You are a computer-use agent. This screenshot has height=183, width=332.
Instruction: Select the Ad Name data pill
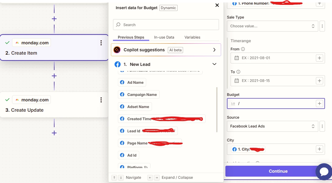click(132, 82)
